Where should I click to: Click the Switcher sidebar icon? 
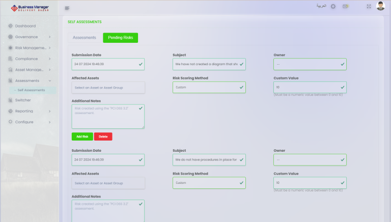coord(10,100)
